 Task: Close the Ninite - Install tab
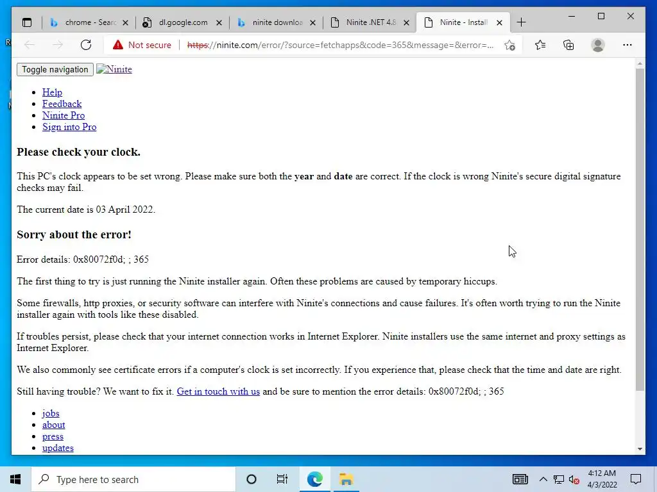point(499,22)
